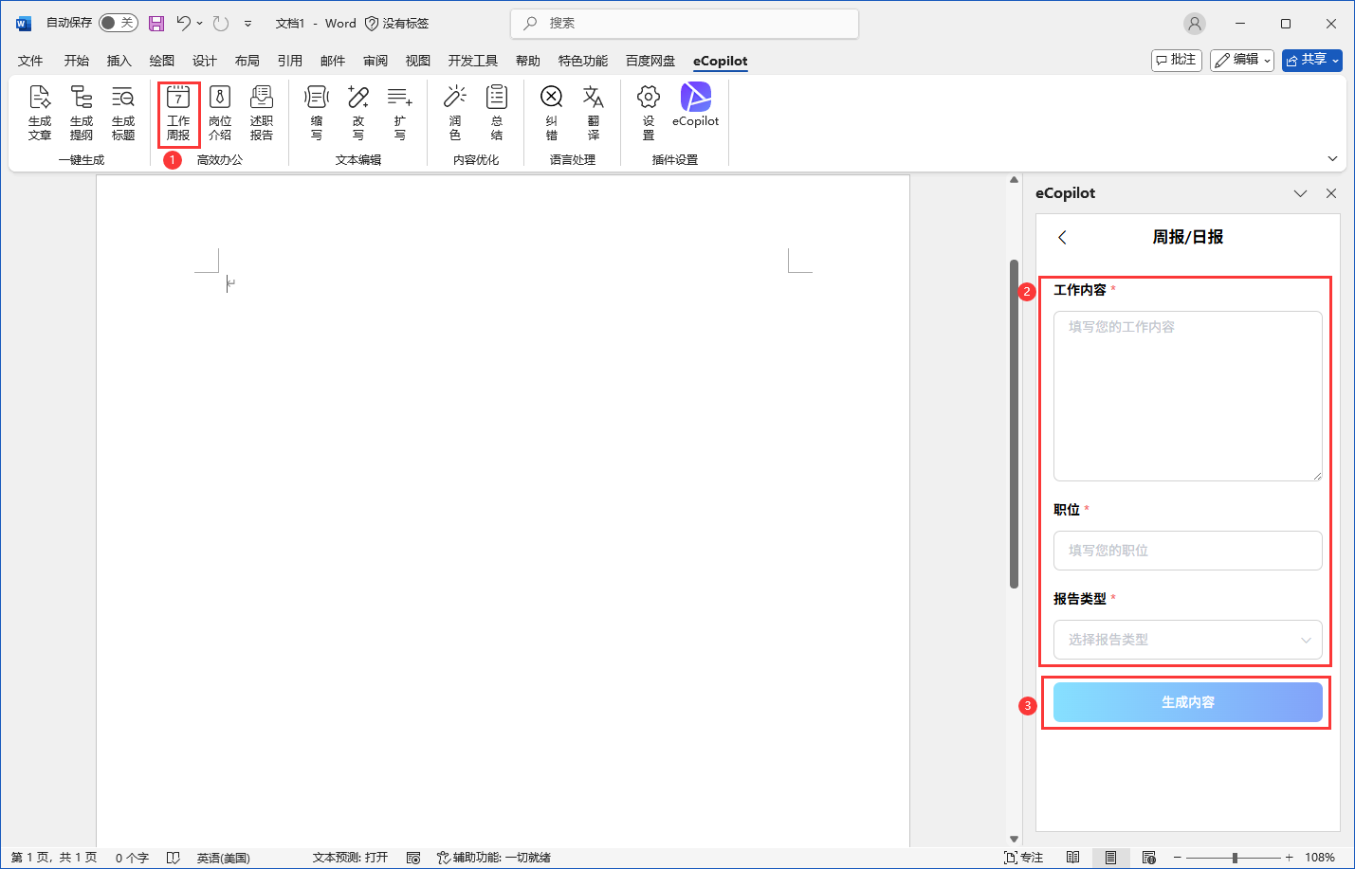Click the 岗位介绍 icon
This screenshot has height=869, width=1355.
(x=220, y=112)
